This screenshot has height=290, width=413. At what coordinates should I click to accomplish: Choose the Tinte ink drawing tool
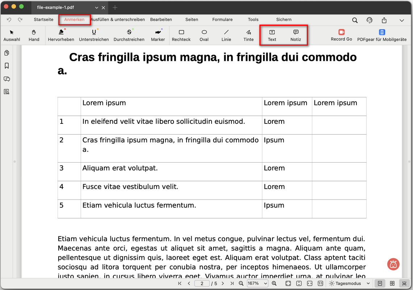[249, 35]
